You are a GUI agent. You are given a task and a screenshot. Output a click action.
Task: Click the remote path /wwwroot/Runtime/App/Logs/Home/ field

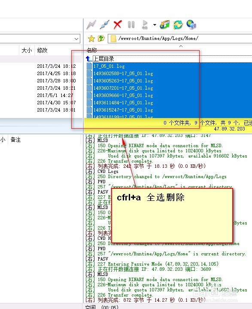180,39
